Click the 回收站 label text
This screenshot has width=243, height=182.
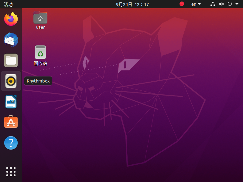[x=40, y=63]
